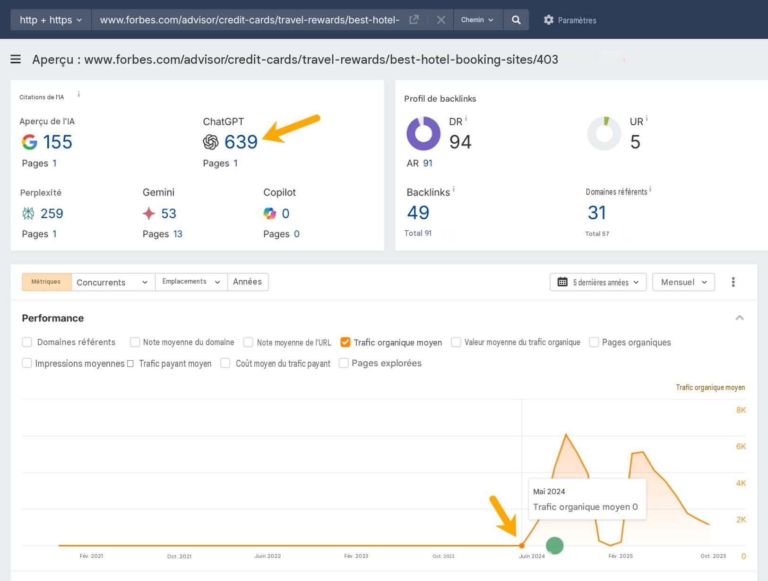The width and height of the screenshot is (768, 581).
Task: Click Pages 1 under ChatGPT
Action: (x=220, y=163)
